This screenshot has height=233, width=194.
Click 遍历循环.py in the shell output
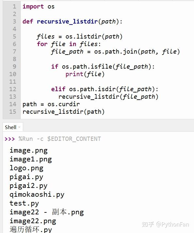tap(31, 229)
